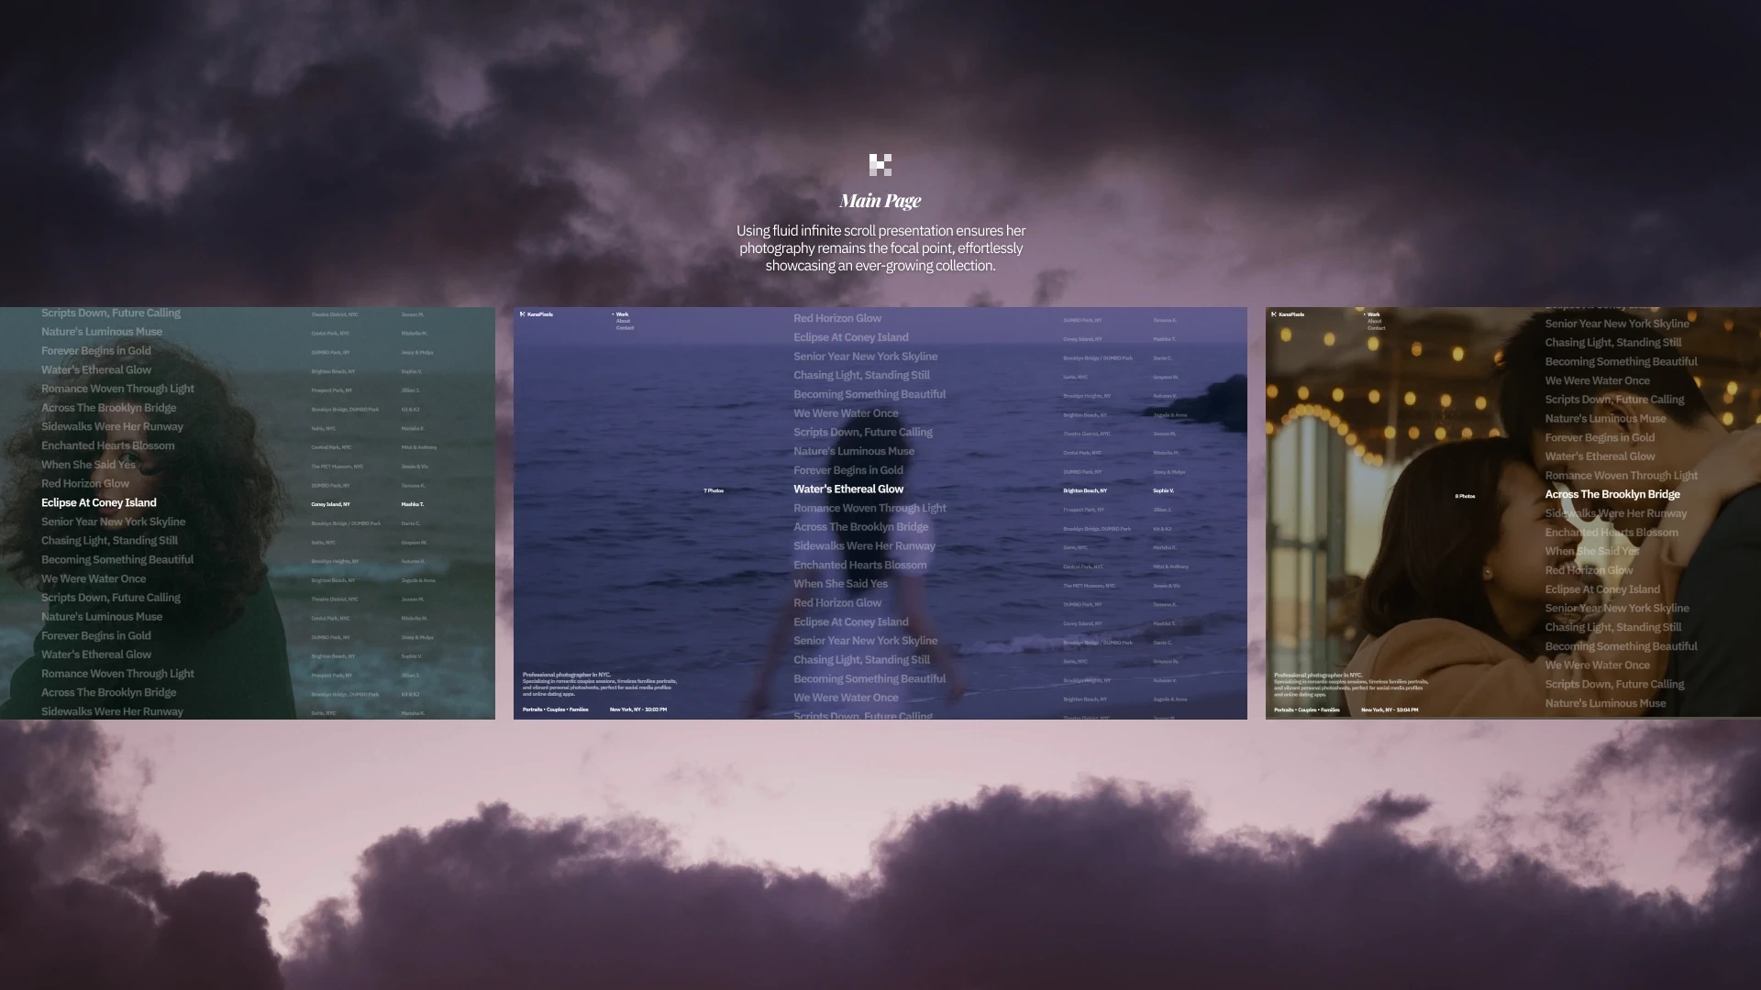Screen dimensions: 1761x990
Task: Open About in the couple mockup's nav
Action: point(1374,321)
